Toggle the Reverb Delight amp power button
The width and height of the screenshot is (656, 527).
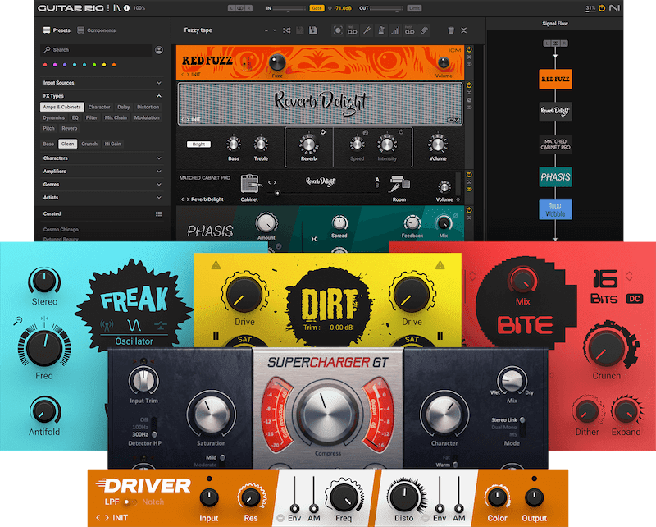pos(469,85)
